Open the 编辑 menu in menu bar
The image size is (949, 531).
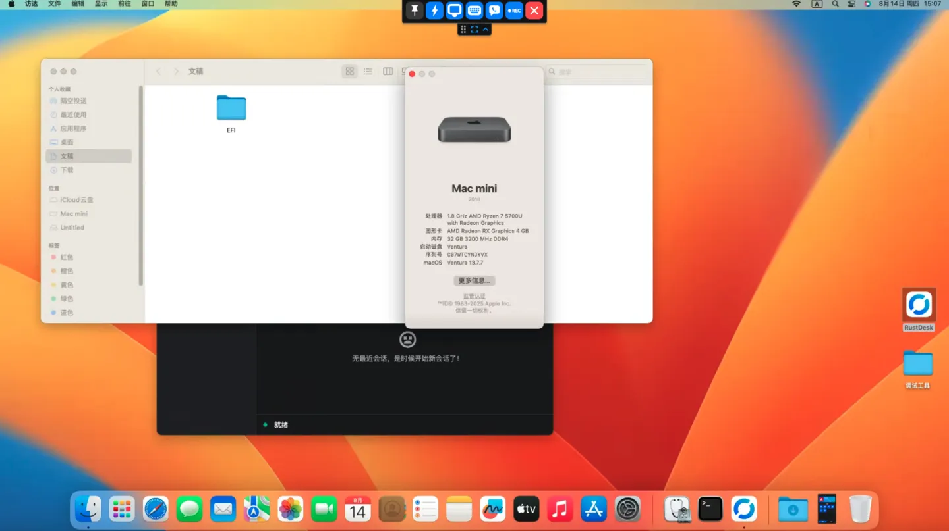click(x=77, y=4)
